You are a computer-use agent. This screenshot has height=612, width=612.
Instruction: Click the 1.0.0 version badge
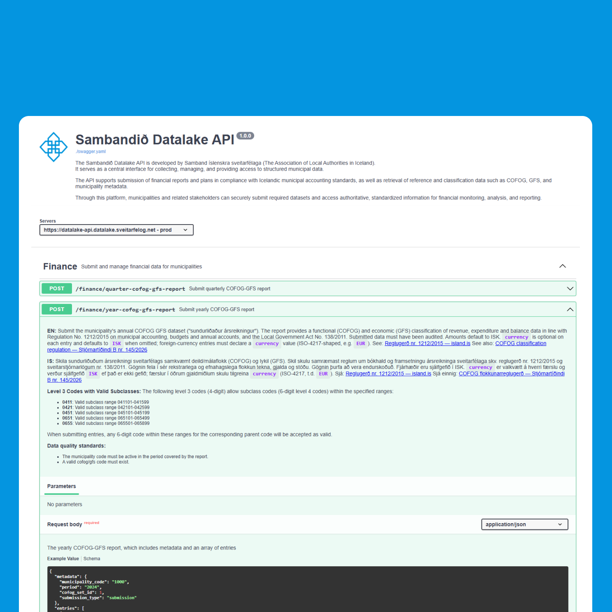click(246, 136)
